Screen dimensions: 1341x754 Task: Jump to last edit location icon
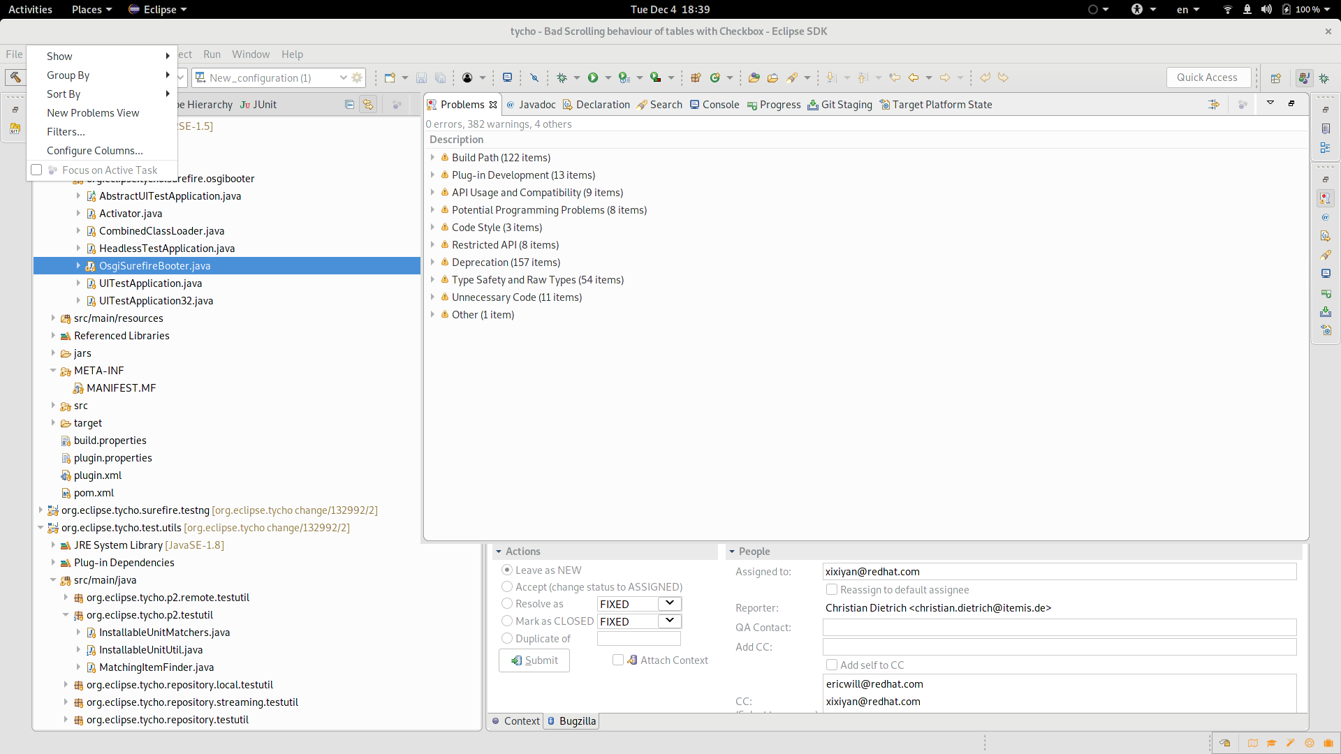click(x=895, y=77)
